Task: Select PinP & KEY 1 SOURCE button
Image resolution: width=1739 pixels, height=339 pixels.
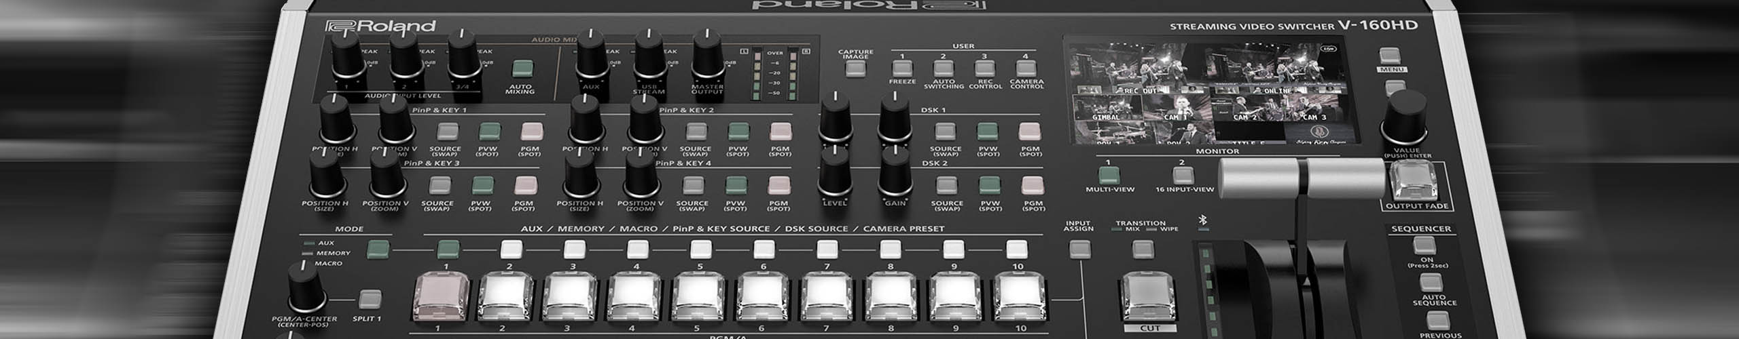Action: click(446, 132)
